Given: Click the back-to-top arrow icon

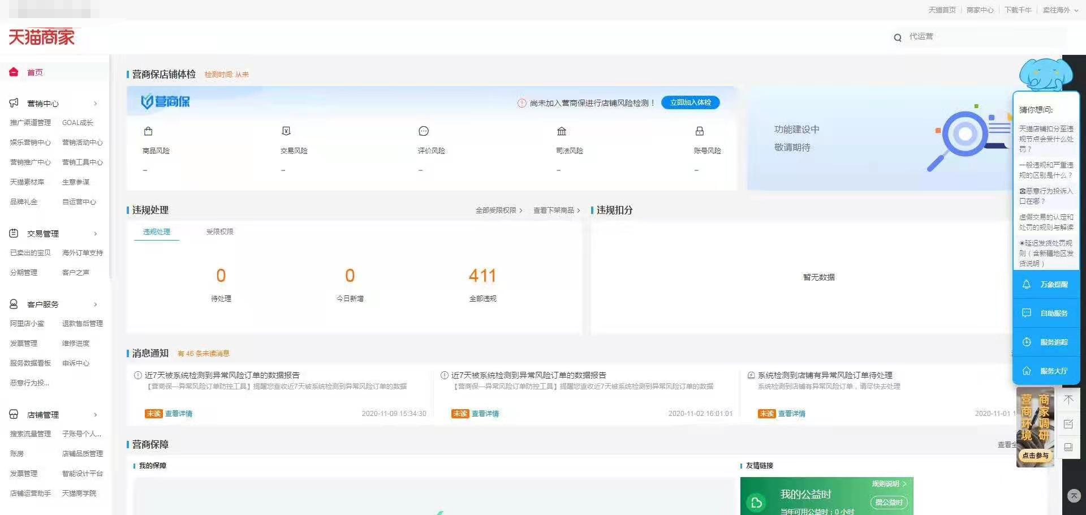Looking at the screenshot, I should tap(1068, 400).
